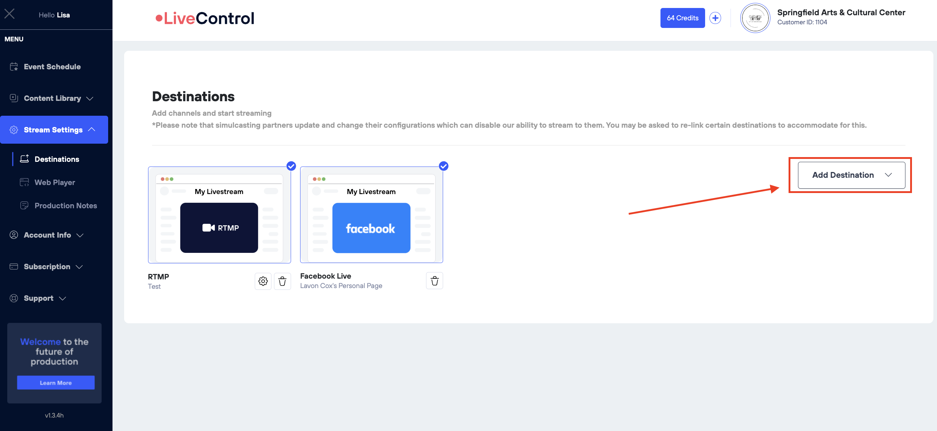Image resolution: width=937 pixels, height=431 pixels.
Task: Expand the Content Library menu
Action: pos(53,98)
